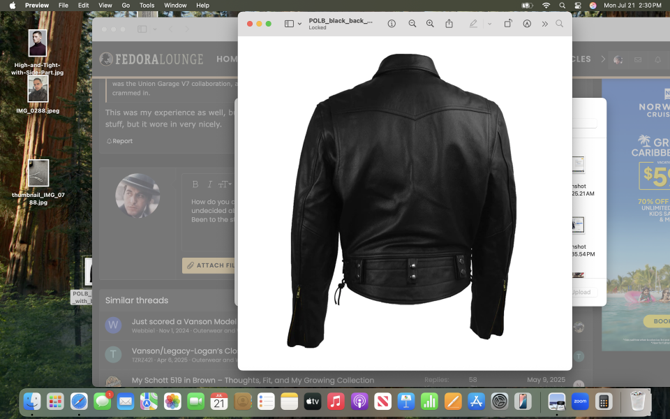Viewport: 670px width, 419px height.
Task: Open Finder from the Dock
Action: pyautogui.click(x=32, y=402)
